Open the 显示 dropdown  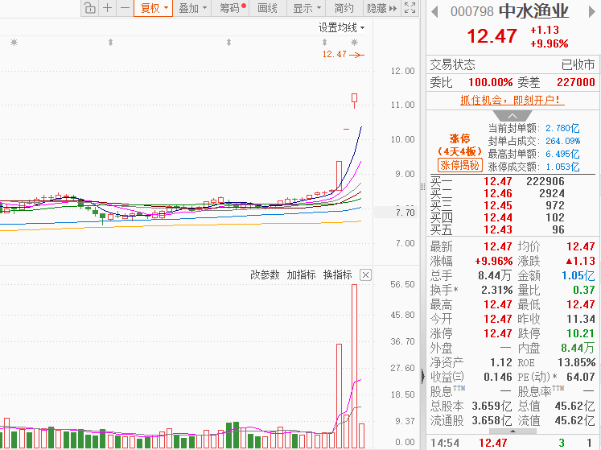(x=307, y=8)
